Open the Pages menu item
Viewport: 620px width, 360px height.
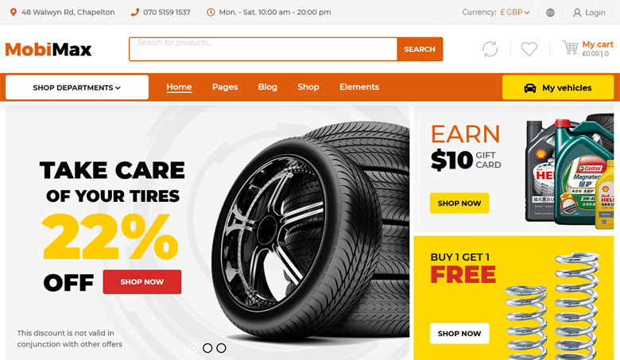[x=225, y=87]
